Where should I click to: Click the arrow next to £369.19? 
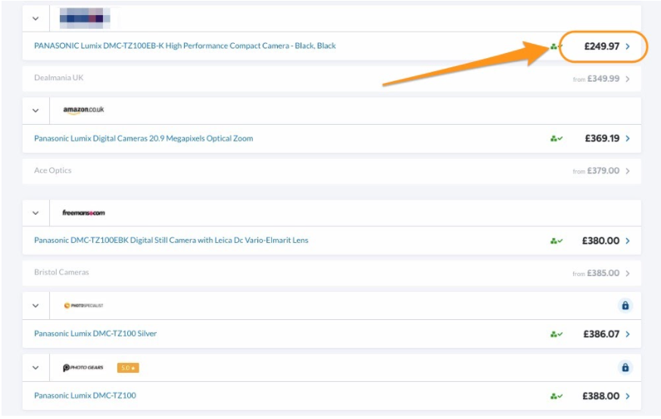click(628, 138)
